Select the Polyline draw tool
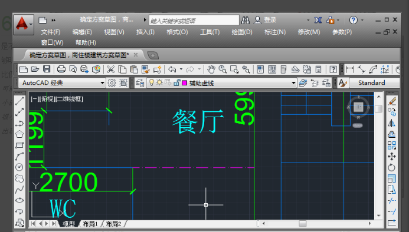Screen dimensions: 409x232 tap(19, 123)
